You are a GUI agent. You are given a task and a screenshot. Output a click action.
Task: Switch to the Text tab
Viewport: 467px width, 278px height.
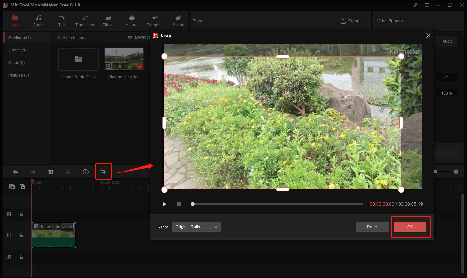[62, 21]
